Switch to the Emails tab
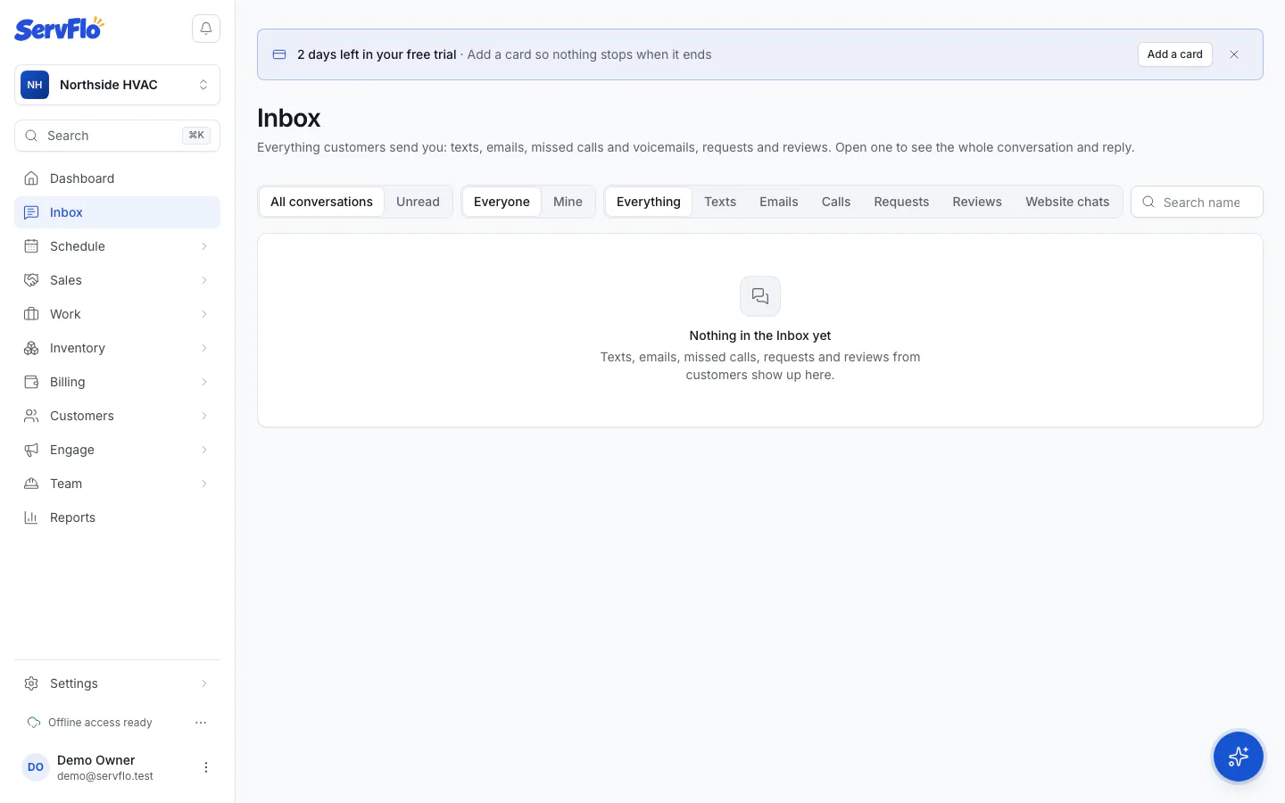The width and height of the screenshot is (1285, 803). [779, 202]
